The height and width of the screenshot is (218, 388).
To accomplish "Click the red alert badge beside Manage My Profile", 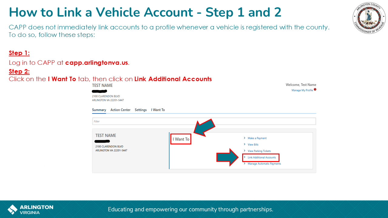I will pyautogui.click(x=315, y=89).
